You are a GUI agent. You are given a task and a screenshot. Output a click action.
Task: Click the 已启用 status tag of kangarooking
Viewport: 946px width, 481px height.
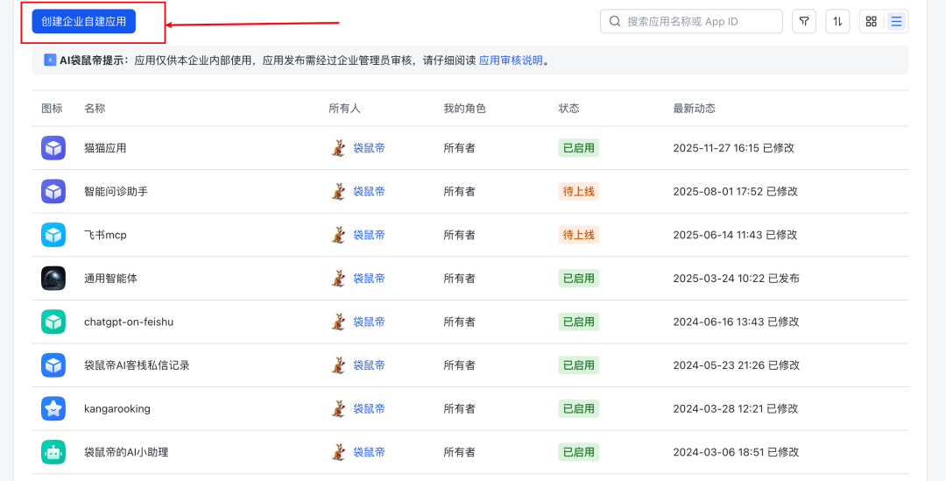point(578,408)
